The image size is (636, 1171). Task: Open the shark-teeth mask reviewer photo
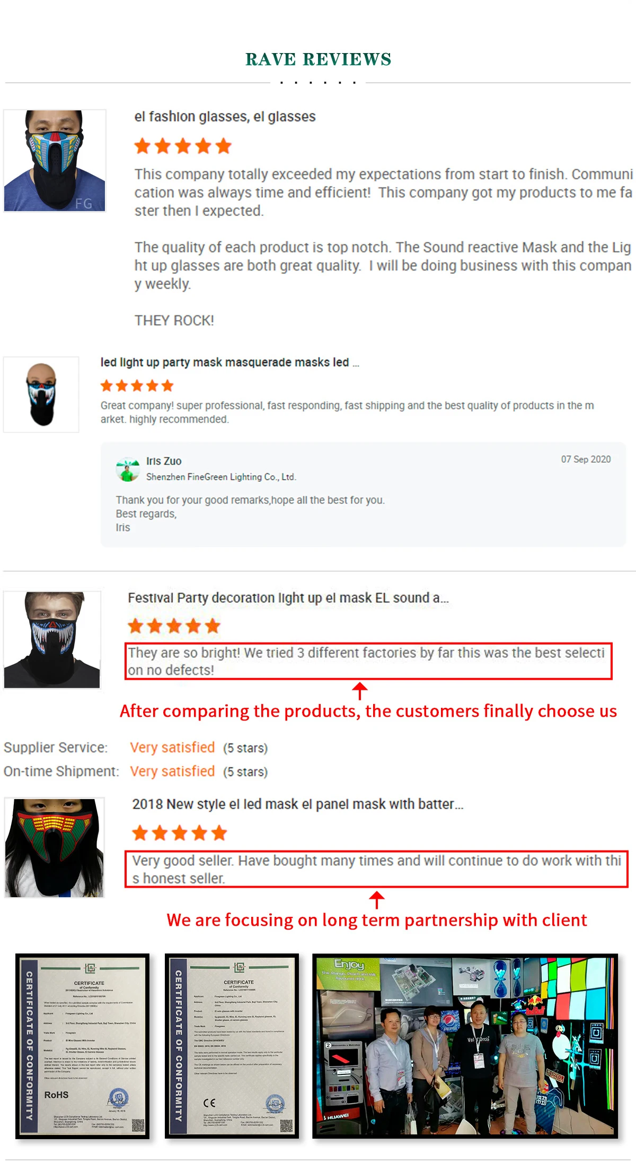pos(52,640)
